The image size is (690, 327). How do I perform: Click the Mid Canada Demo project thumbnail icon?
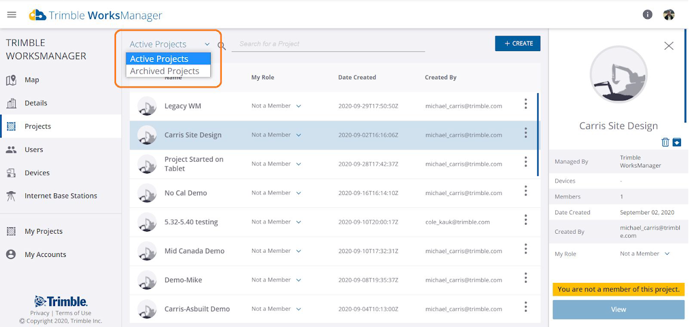point(147,251)
